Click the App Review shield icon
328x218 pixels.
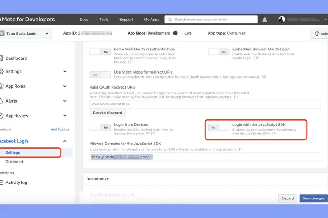(x=1, y=116)
